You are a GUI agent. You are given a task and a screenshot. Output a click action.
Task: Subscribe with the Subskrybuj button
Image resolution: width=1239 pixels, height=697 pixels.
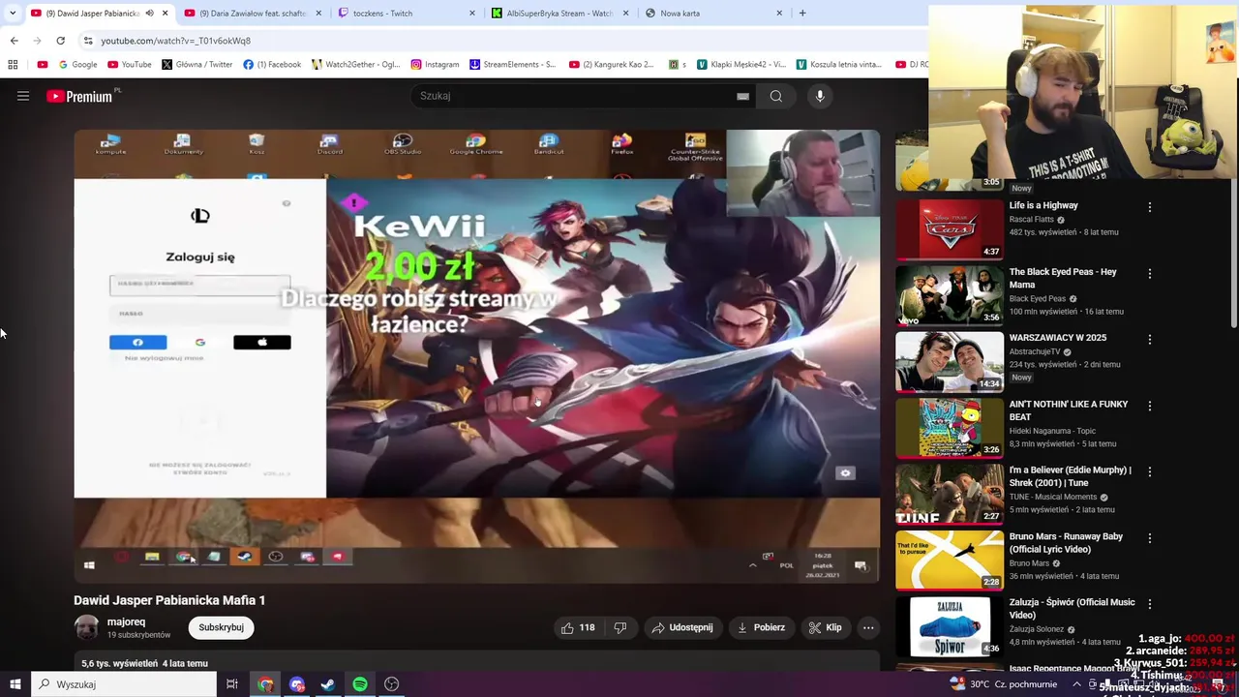[x=221, y=627]
